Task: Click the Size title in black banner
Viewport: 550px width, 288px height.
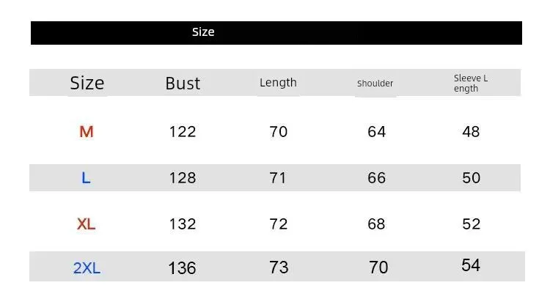Action: coord(203,32)
